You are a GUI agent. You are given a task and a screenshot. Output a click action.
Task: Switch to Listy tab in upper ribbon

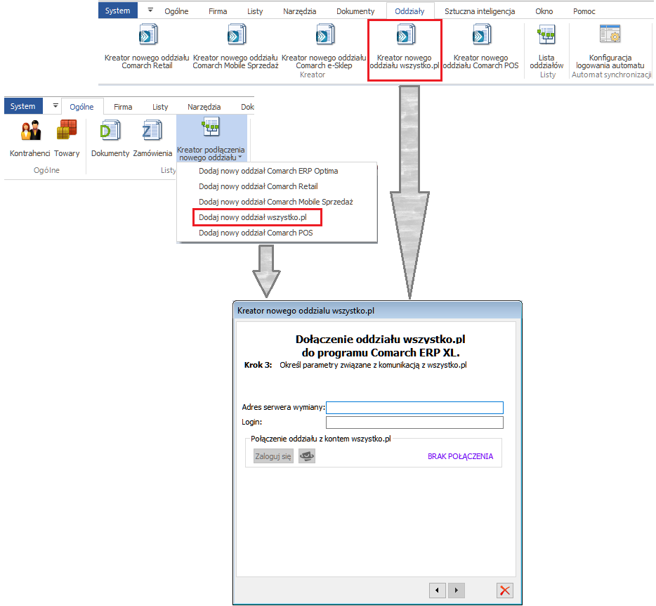[x=255, y=11]
